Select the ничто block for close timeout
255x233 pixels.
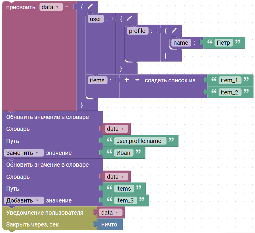click(x=109, y=224)
